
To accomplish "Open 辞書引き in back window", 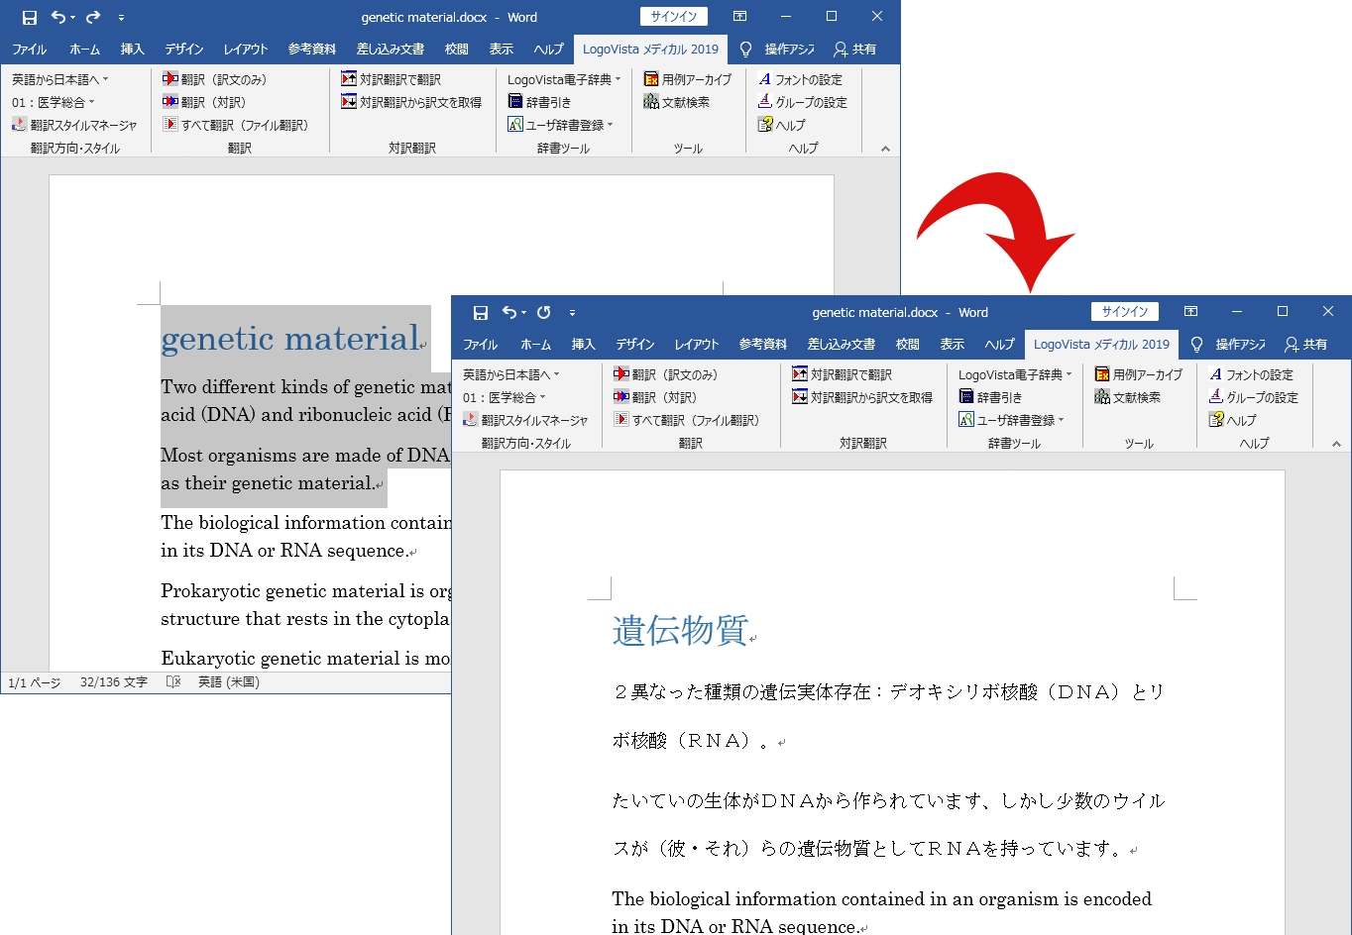I will (539, 102).
